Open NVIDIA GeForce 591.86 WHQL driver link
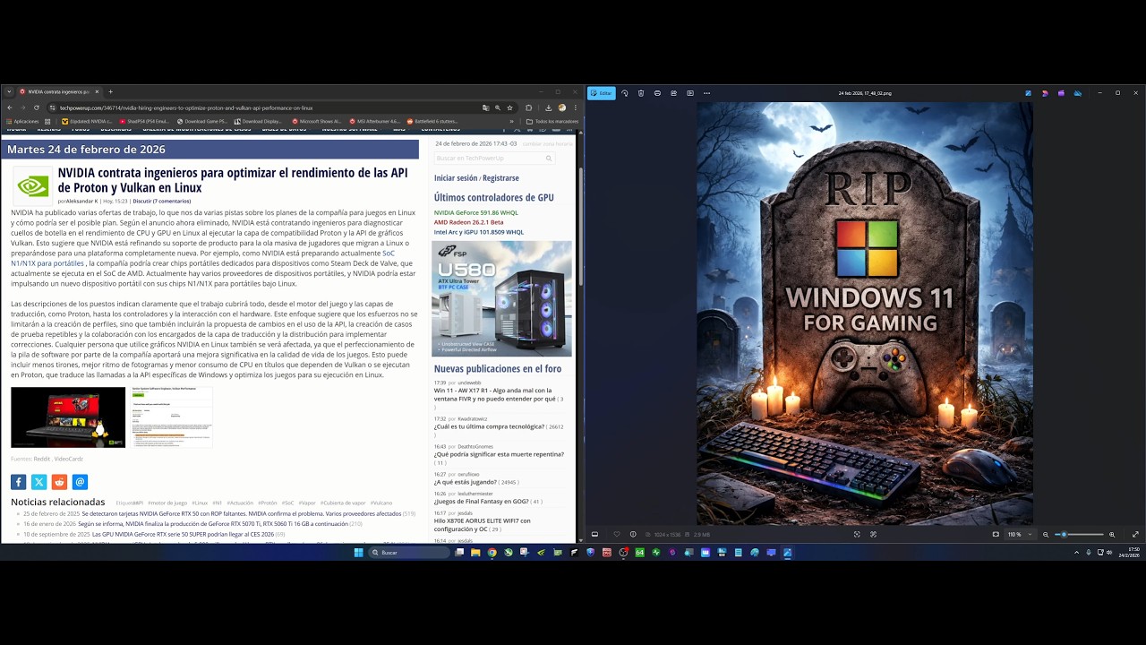Image resolution: width=1146 pixels, height=645 pixels. pos(475,213)
